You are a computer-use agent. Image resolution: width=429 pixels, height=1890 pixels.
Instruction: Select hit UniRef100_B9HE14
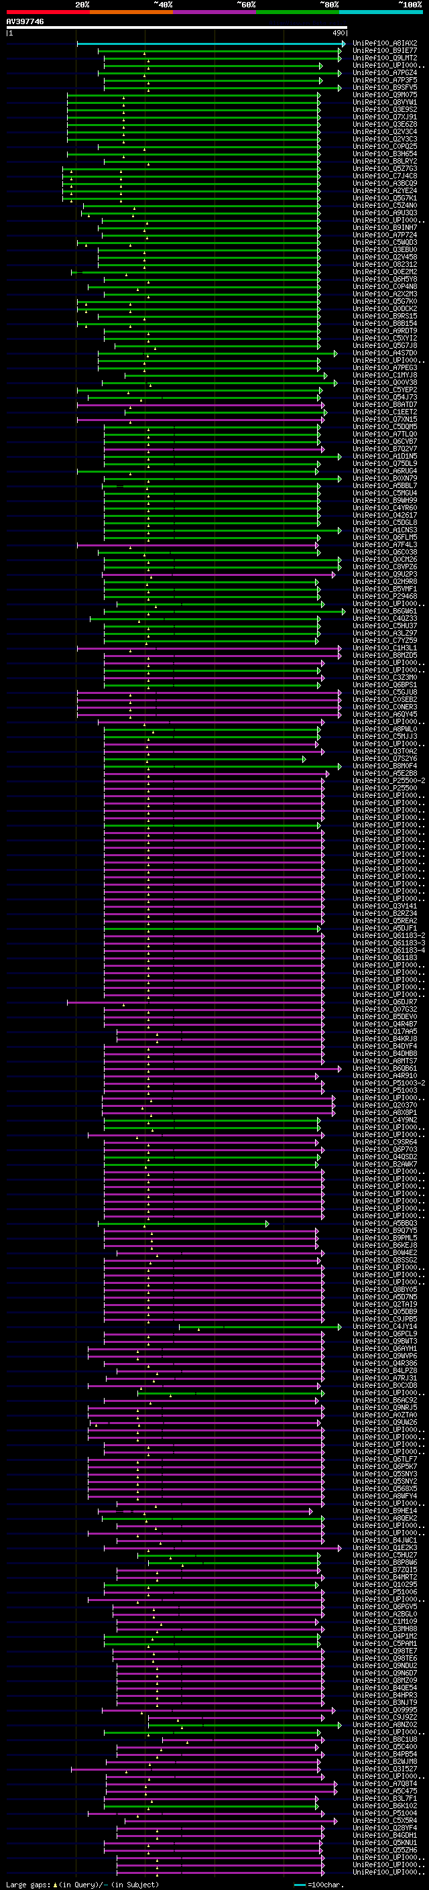click(385, 1511)
